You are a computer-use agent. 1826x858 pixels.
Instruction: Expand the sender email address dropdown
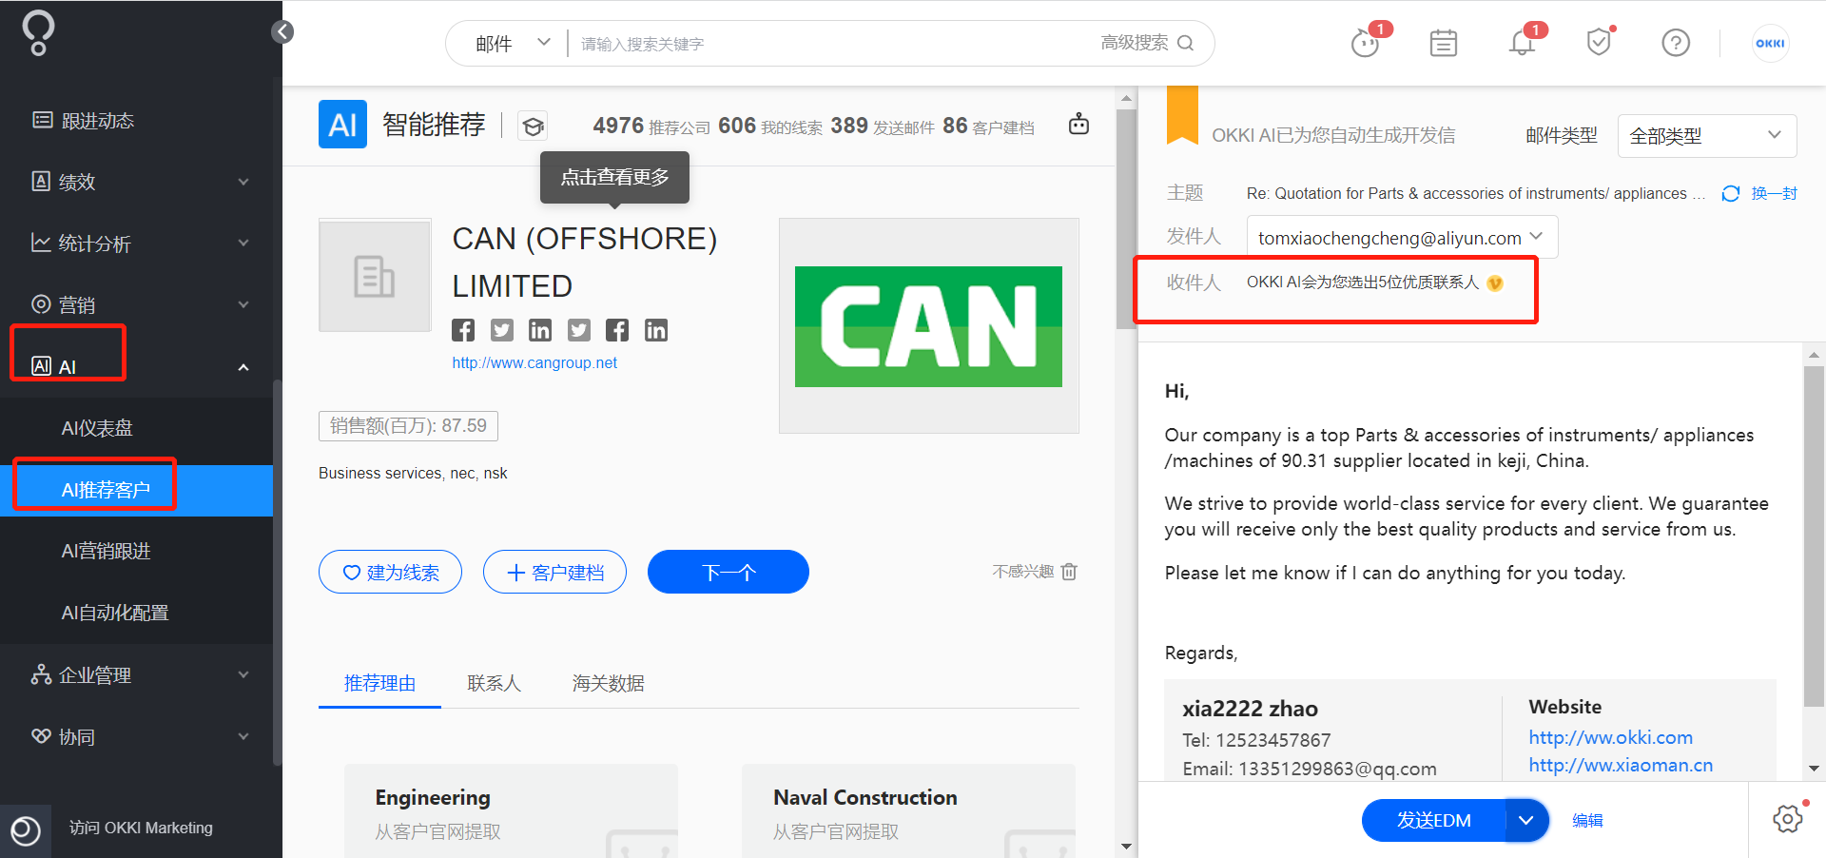[x=1402, y=238]
